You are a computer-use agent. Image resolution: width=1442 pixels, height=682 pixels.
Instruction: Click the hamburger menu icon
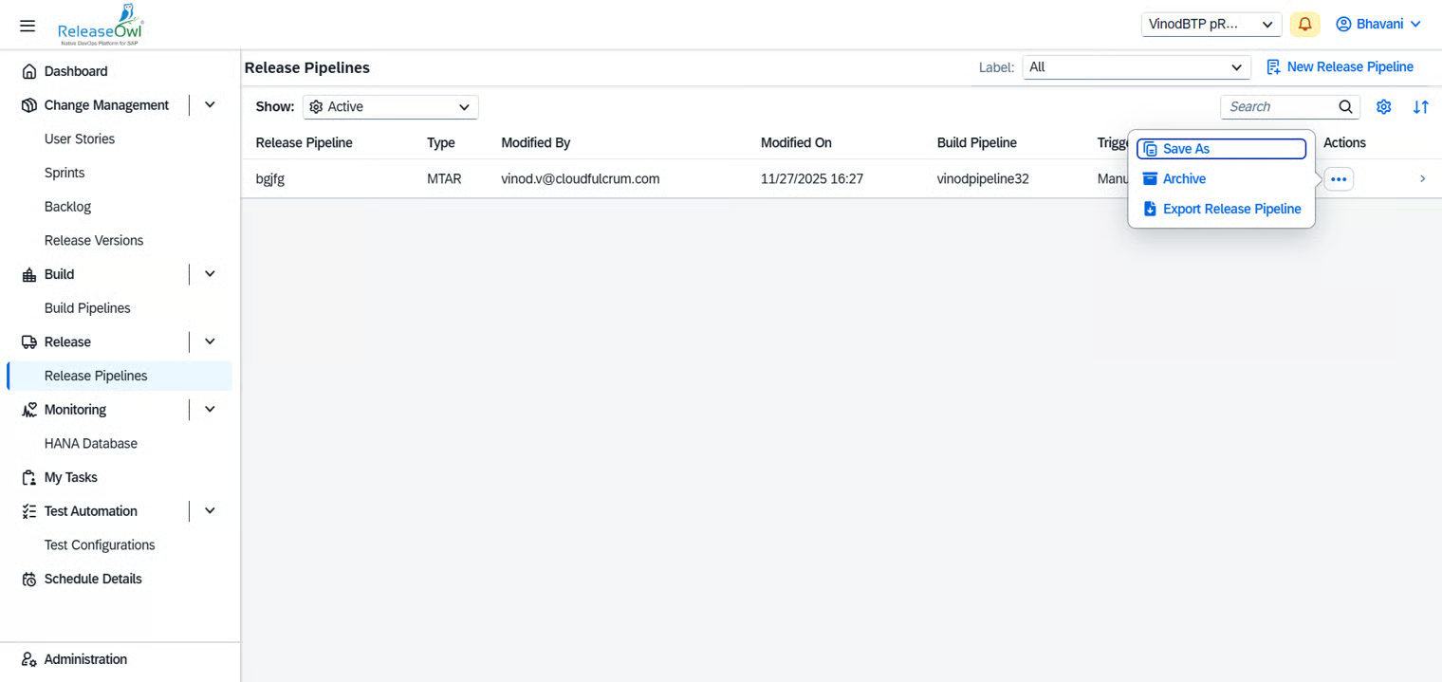tap(28, 26)
